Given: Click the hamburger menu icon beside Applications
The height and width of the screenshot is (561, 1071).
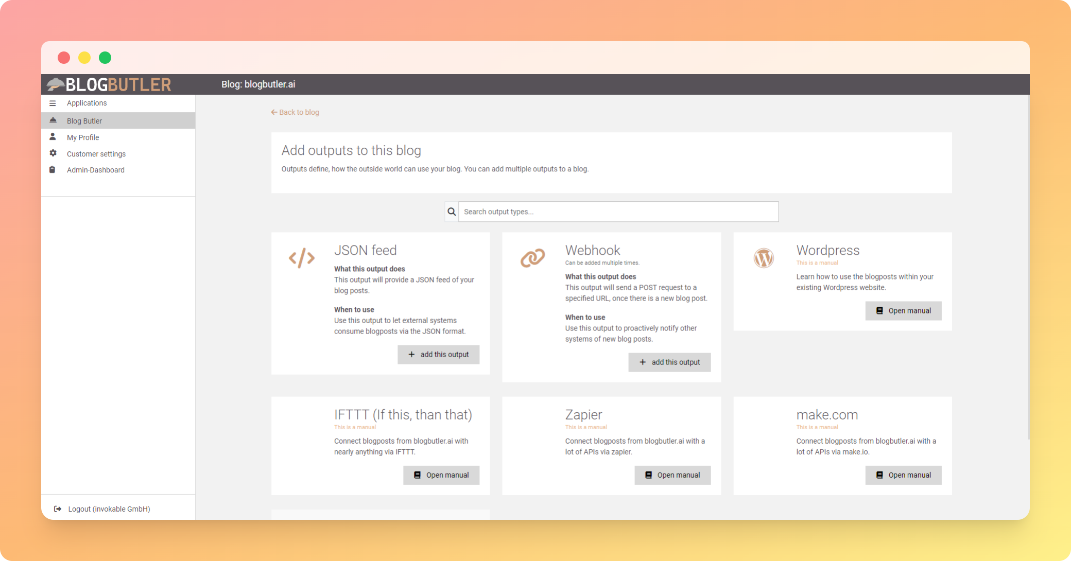Looking at the screenshot, I should (x=53, y=103).
